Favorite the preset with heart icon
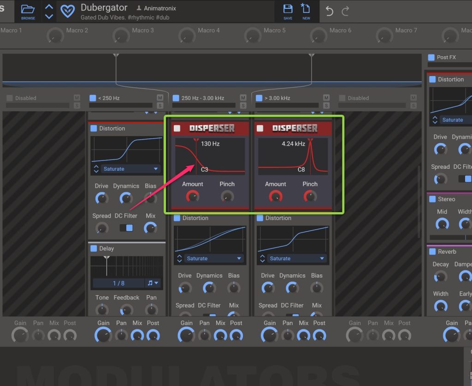The height and width of the screenshot is (386, 472). [x=68, y=11]
